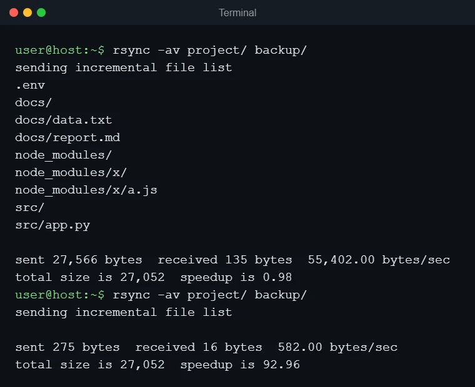This screenshot has width=475, height=387.
Task: Click the docs/report.md line
Action: tap(67, 138)
